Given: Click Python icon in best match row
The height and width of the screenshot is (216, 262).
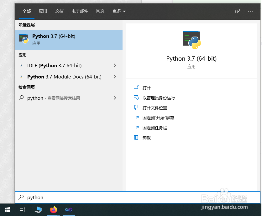Looking at the screenshot, I should [24, 39].
